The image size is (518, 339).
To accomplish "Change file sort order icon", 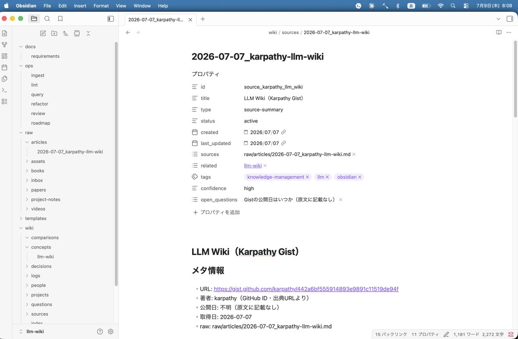I will [x=65, y=33].
